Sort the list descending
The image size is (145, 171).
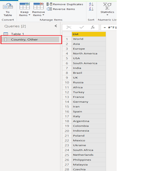click(91, 9)
